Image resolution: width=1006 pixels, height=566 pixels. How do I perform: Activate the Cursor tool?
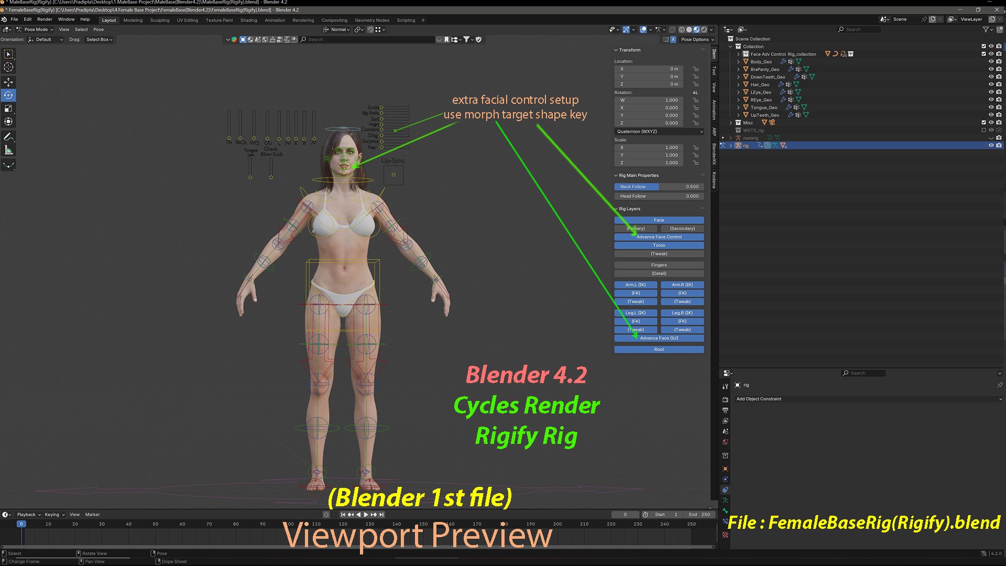click(8, 67)
